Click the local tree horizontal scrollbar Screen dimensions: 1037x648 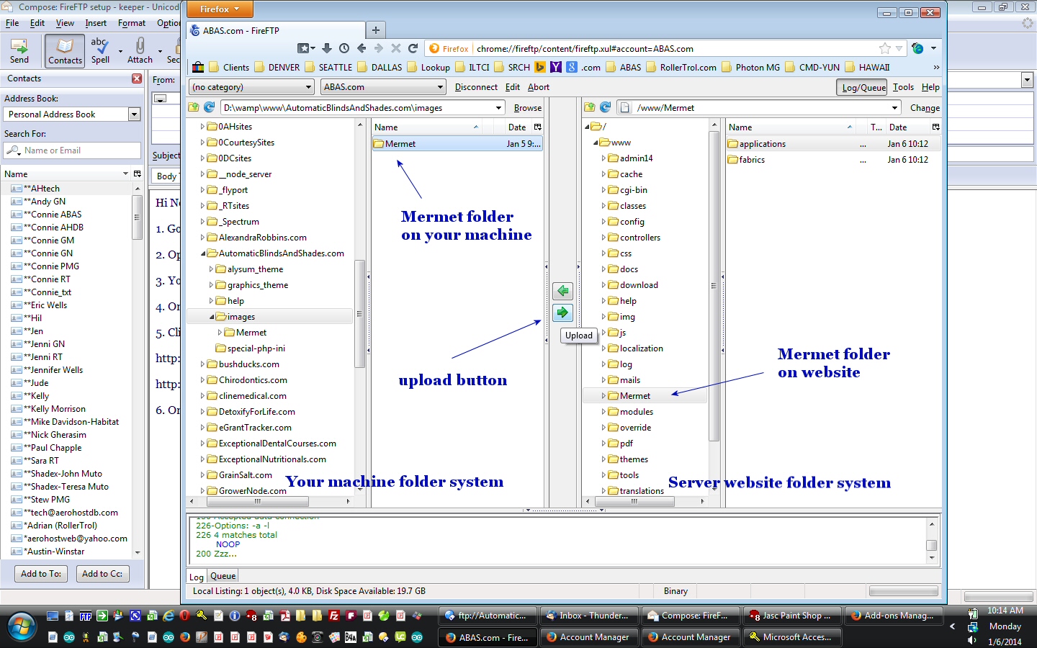(257, 501)
